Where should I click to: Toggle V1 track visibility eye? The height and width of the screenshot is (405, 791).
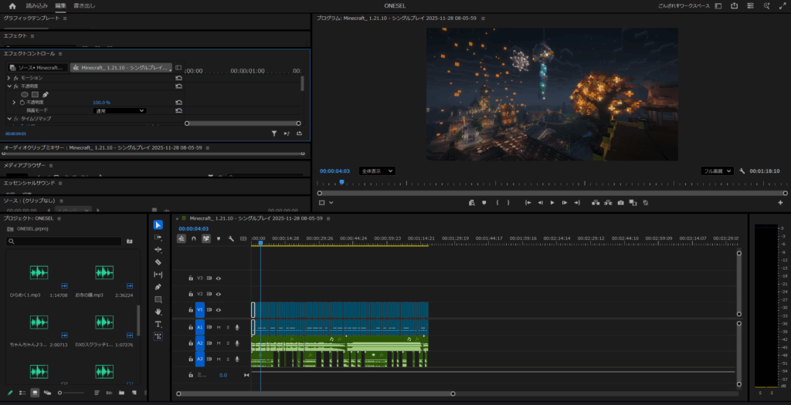(219, 310)
